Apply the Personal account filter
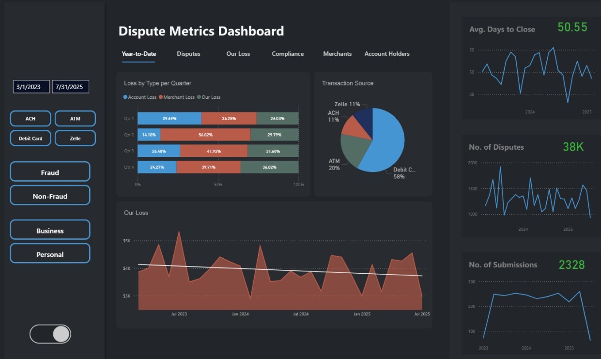This screenshot has width=601, height=359. click(x=50, y=253)
